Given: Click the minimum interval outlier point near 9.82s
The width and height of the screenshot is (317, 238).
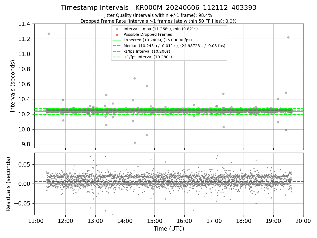Looking at the screenshot, I should (x=135, y=143).
